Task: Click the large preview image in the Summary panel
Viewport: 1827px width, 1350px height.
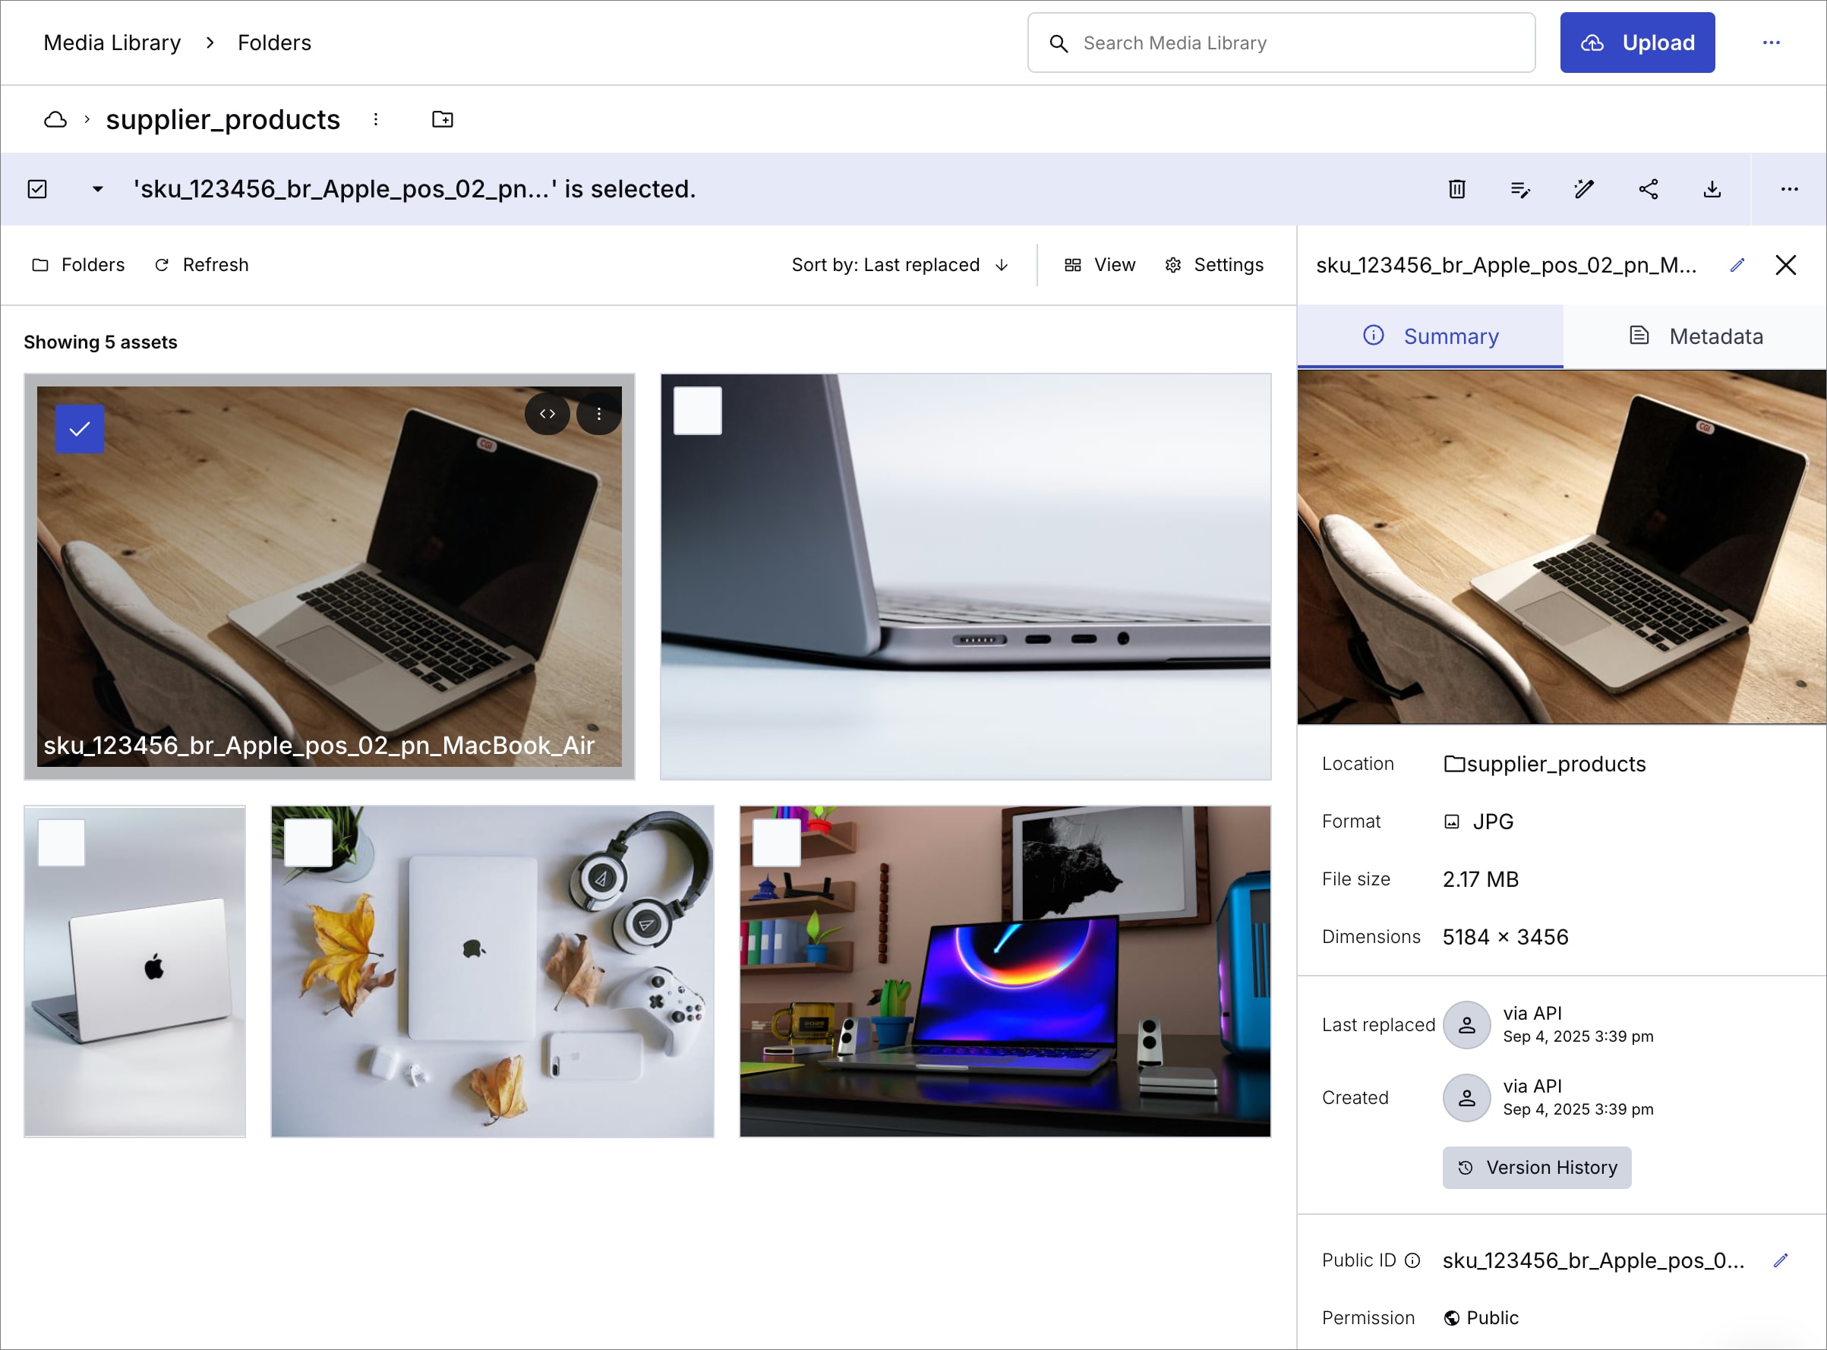Action: pyautogui.click(x=1561, y=547)
